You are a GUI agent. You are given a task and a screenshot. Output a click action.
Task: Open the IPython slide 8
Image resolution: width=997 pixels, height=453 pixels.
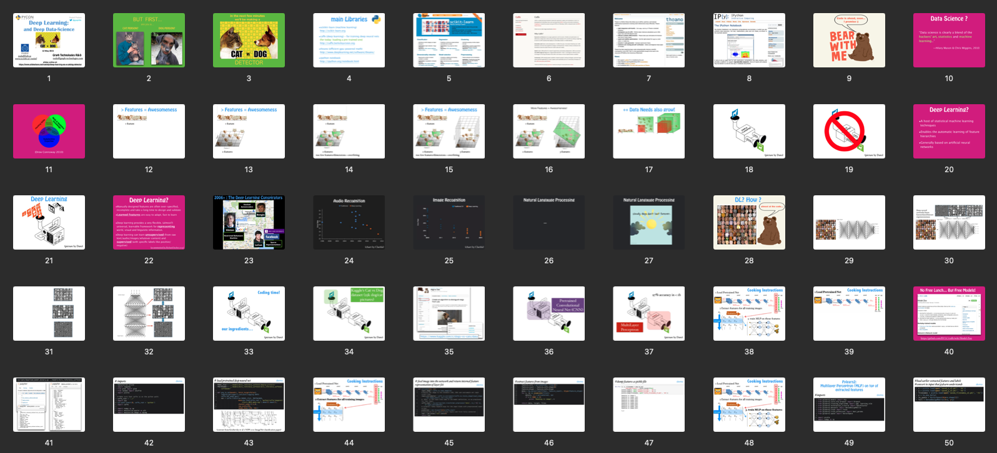[x=749, y=40]
